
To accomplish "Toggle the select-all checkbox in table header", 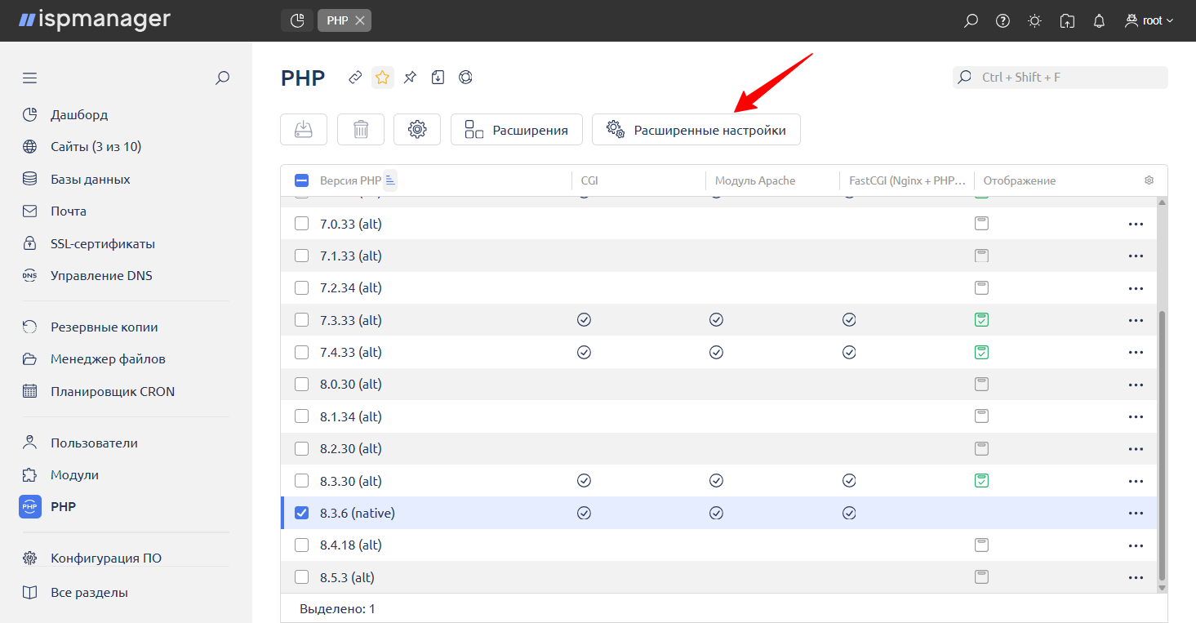I will pos(301,180).
